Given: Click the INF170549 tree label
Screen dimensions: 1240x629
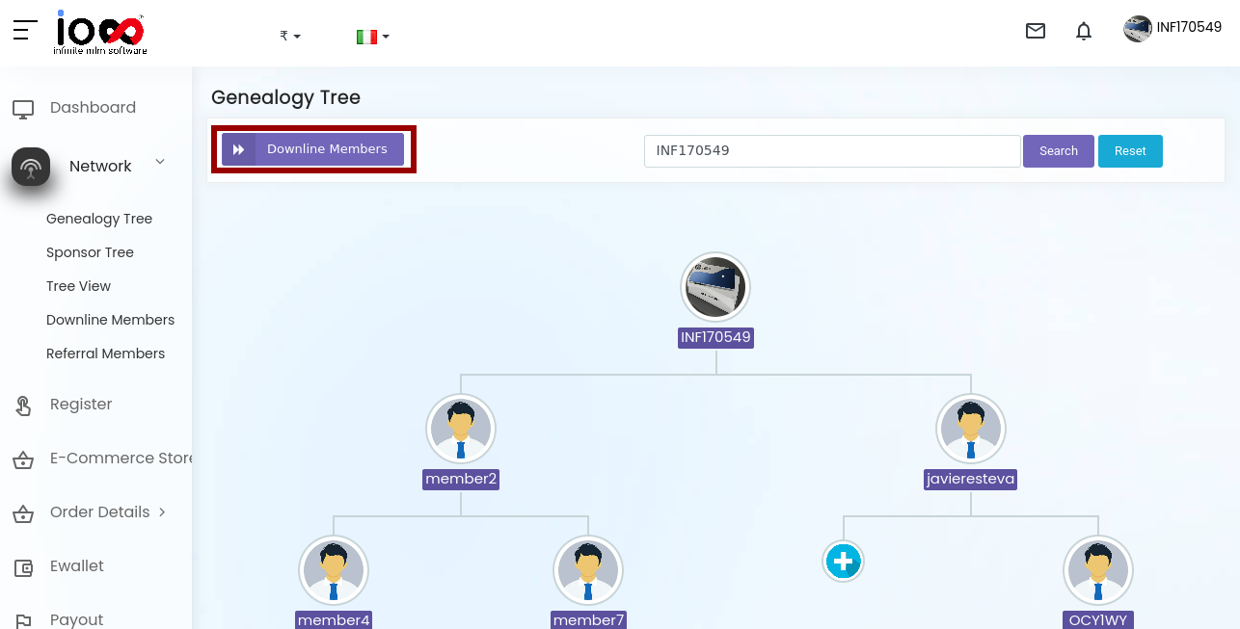Looking at the screenshot, I should pos(715,338).
